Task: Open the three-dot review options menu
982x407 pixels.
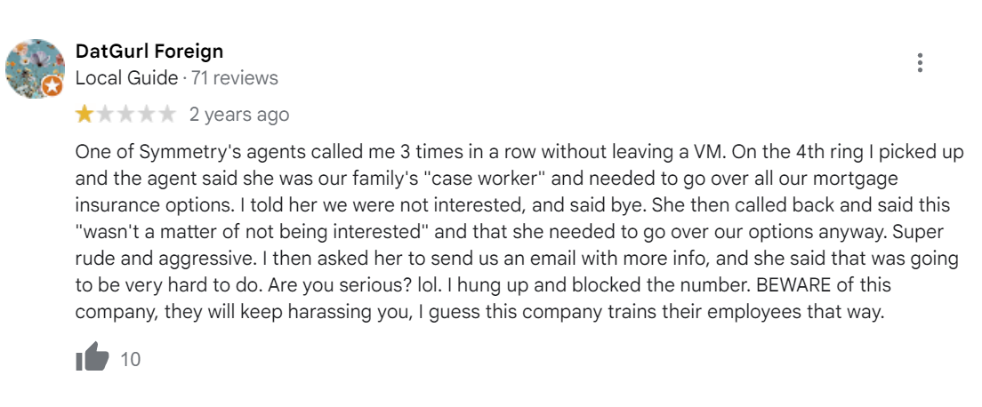Action: click(920, 62)
